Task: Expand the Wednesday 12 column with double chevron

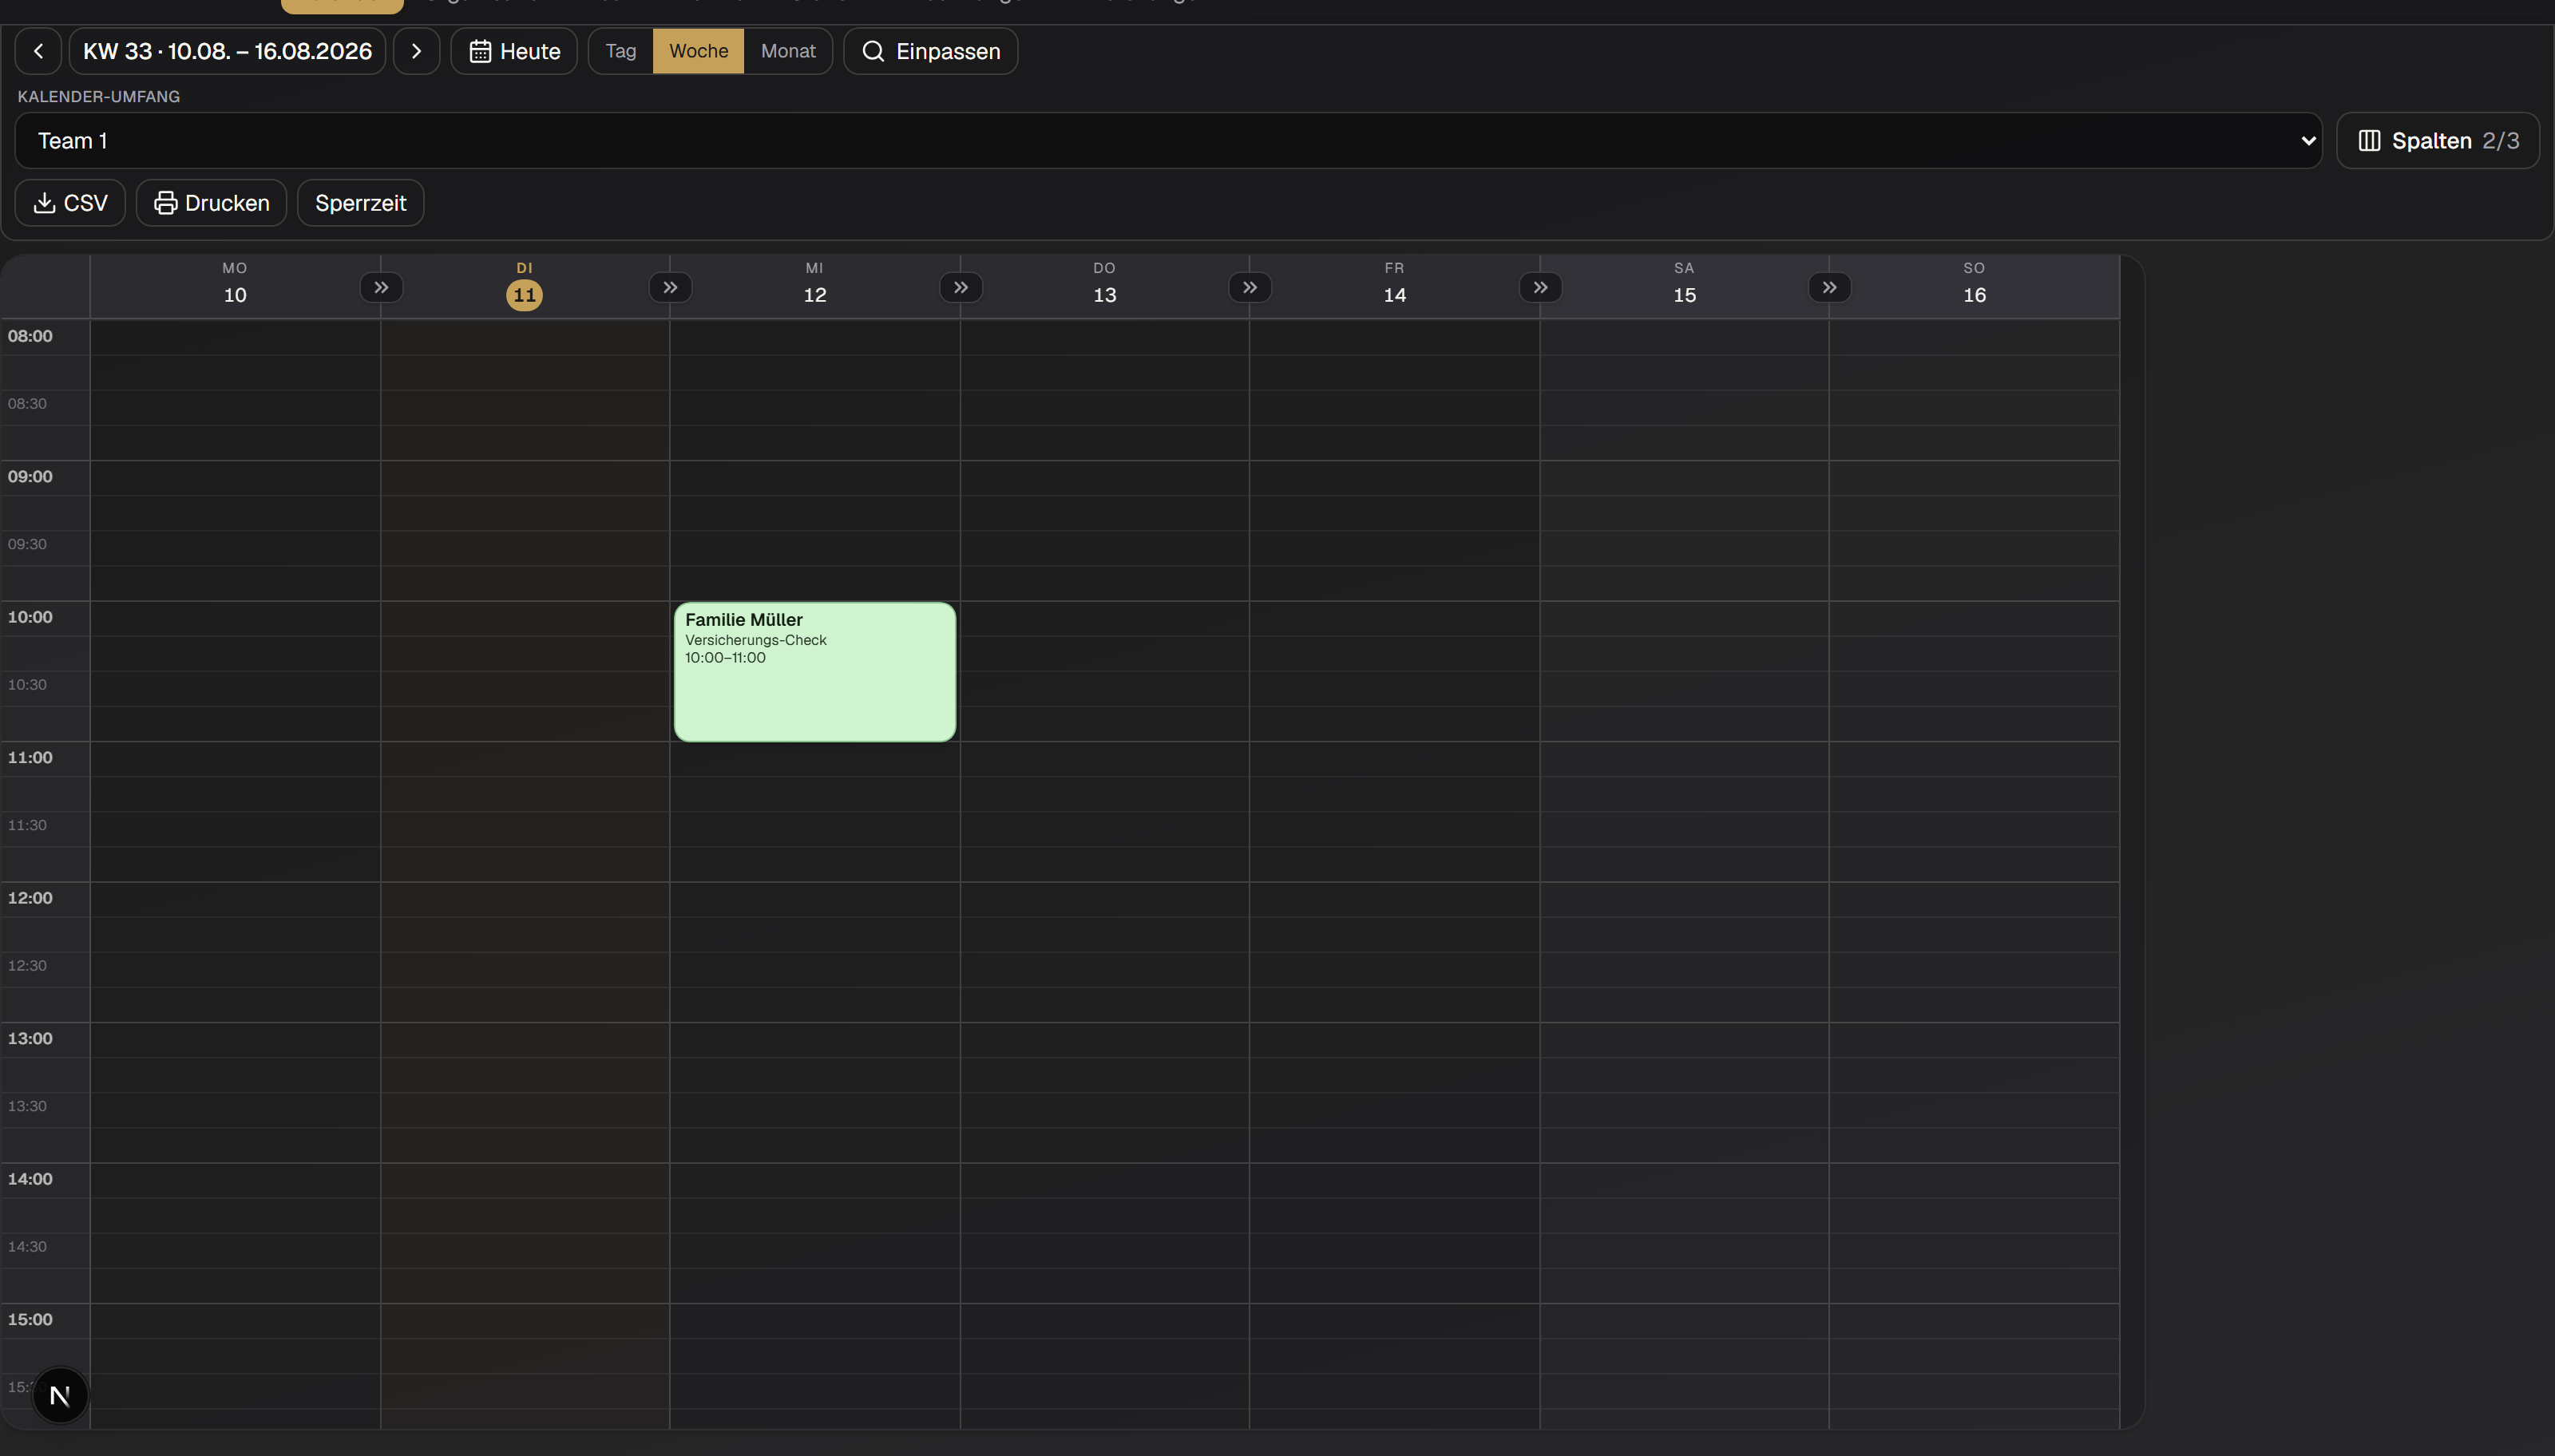Action: click(x=961, y=288)
